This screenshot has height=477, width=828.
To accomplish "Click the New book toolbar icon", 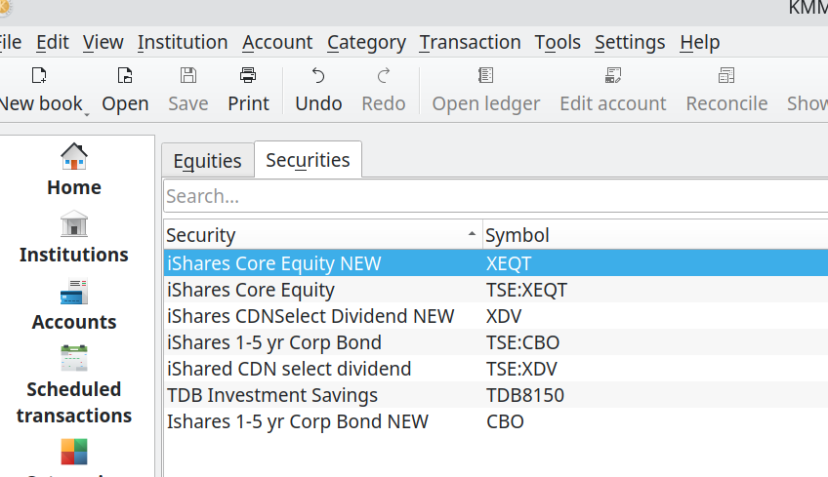I will coord(39,75).
